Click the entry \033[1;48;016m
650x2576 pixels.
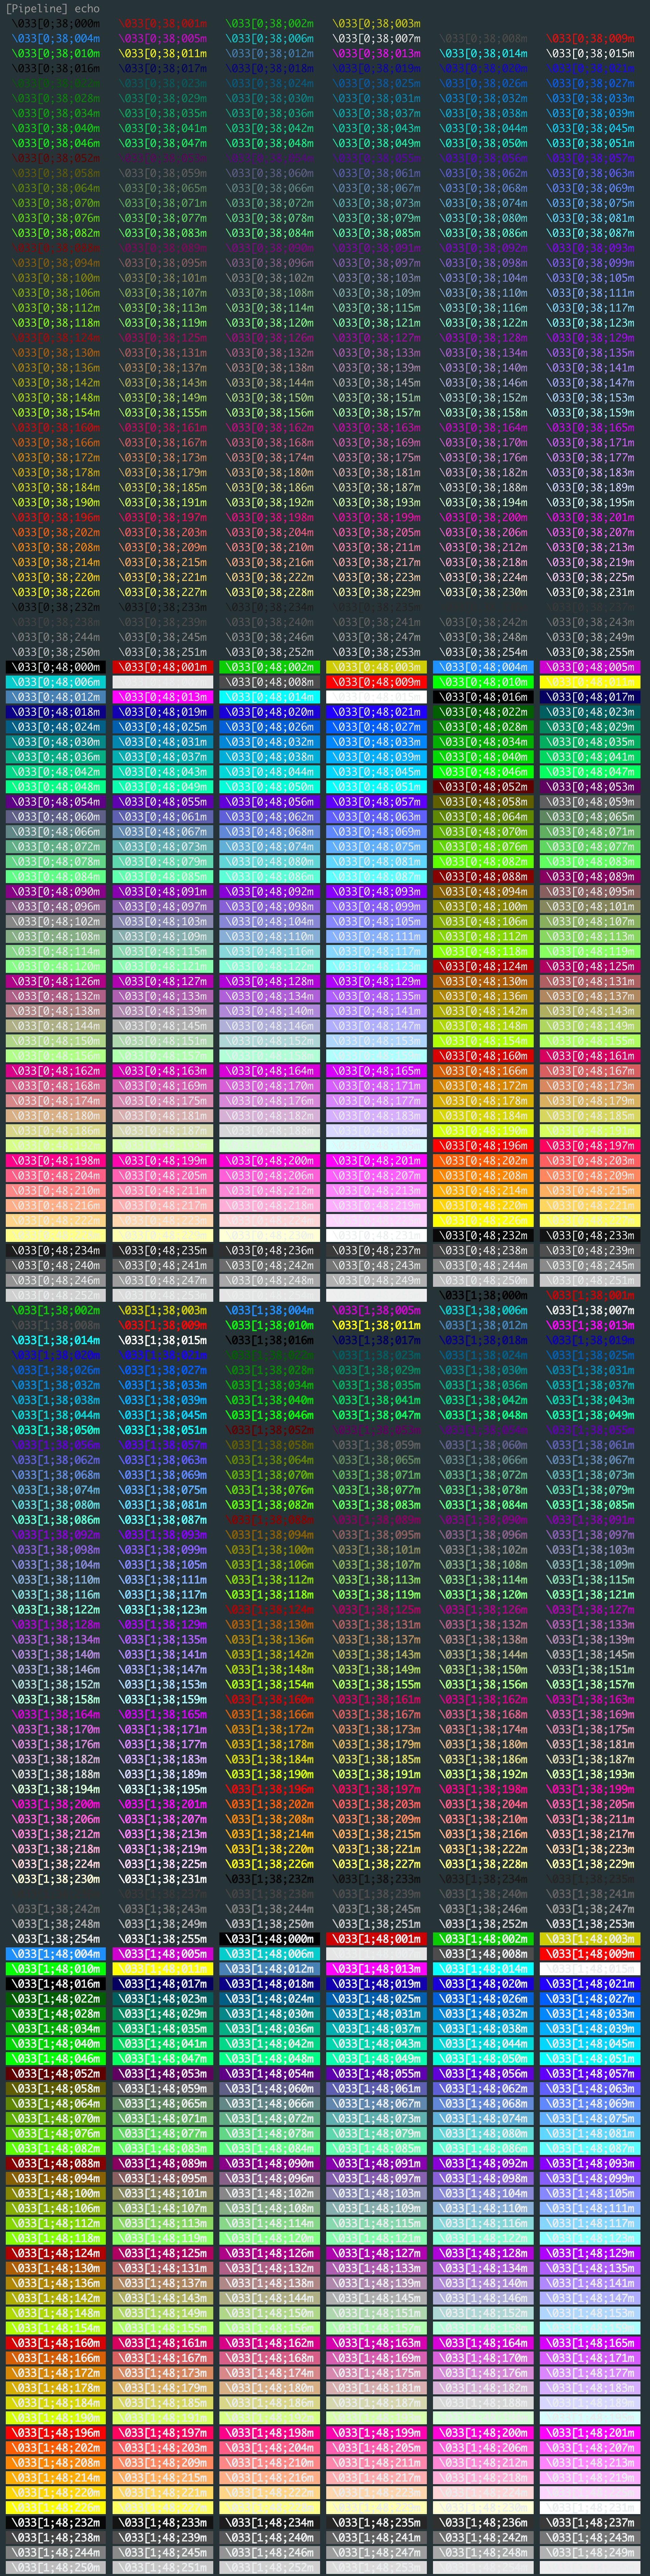click(x=56, y=1984)
